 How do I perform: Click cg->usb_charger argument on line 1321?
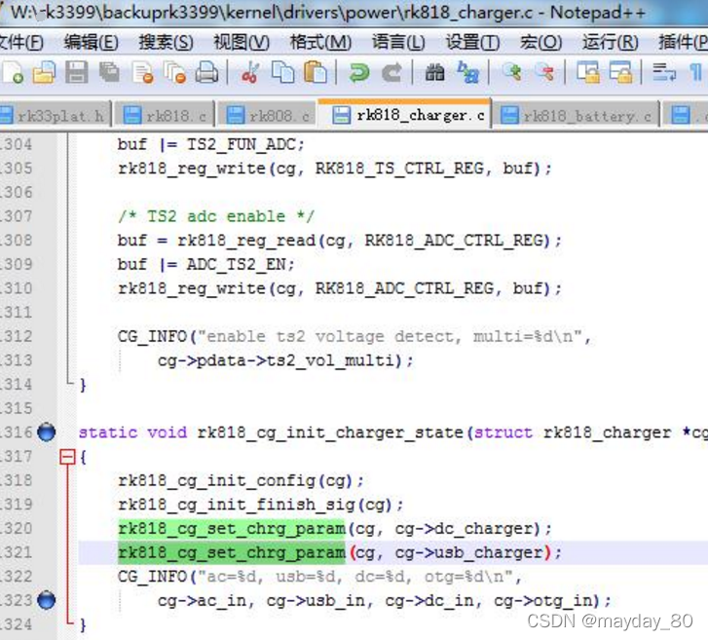click(469, 553)
